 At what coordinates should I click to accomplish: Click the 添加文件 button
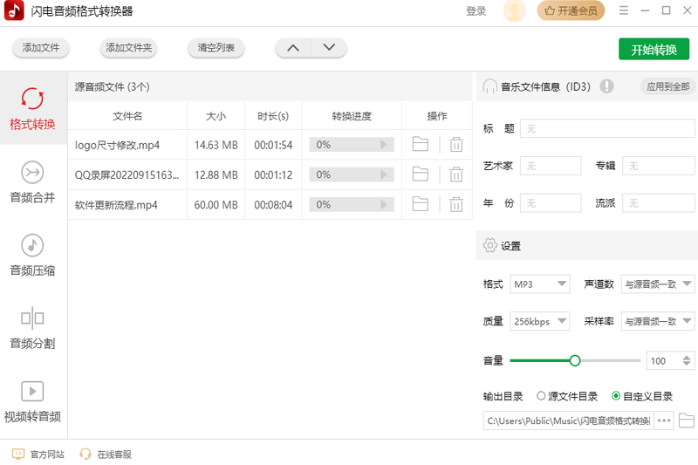(x=40, y=48)
